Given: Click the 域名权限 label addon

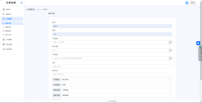Looking at the screenshot, I should click(57, 90).
